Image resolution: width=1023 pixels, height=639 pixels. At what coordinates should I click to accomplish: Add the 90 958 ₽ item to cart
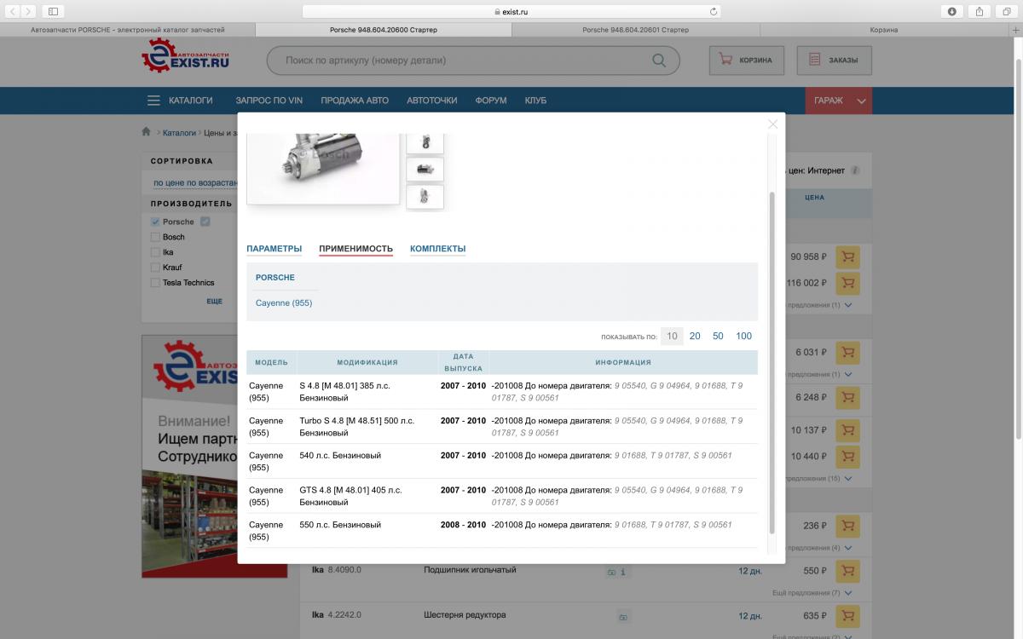point(847,257)
